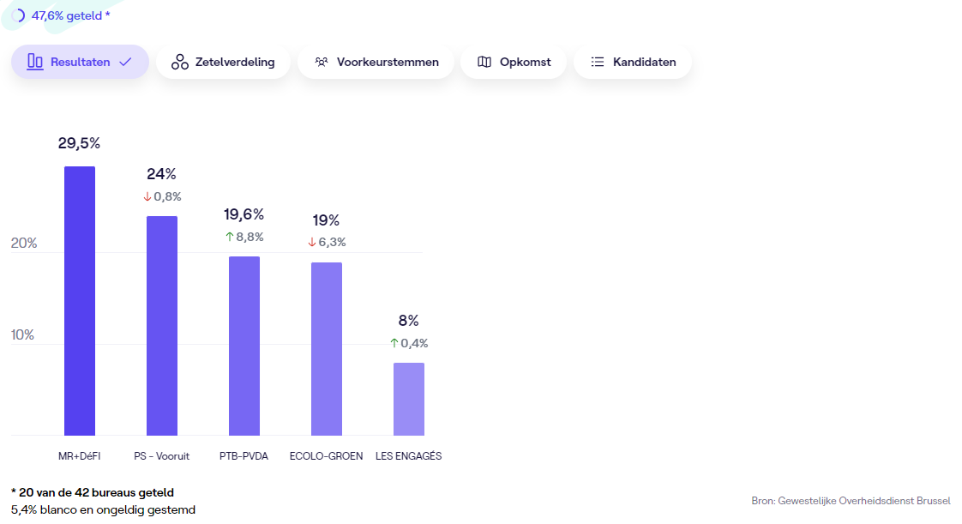This screenshot has height=524, width=962.
Task: Click the red down arrow for ECOLO-GROEN
Action: (x=312, y=242)
